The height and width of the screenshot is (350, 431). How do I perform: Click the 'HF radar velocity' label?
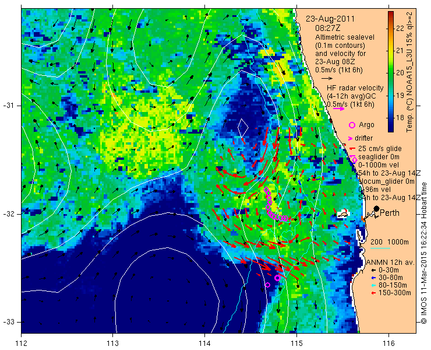pos(355,88)
